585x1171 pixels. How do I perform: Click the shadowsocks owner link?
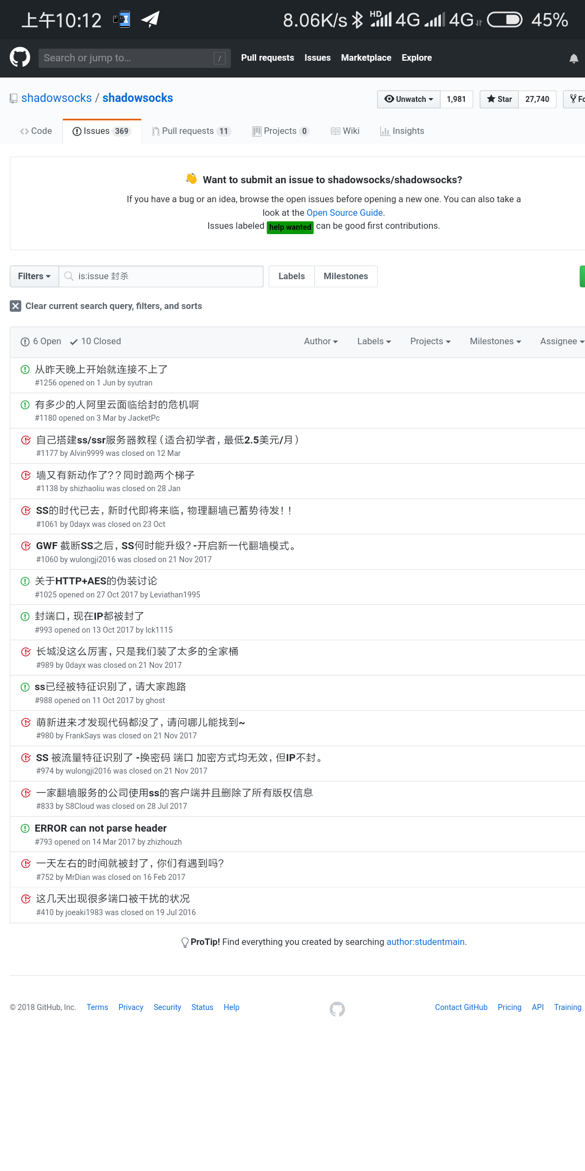point(57,98)
